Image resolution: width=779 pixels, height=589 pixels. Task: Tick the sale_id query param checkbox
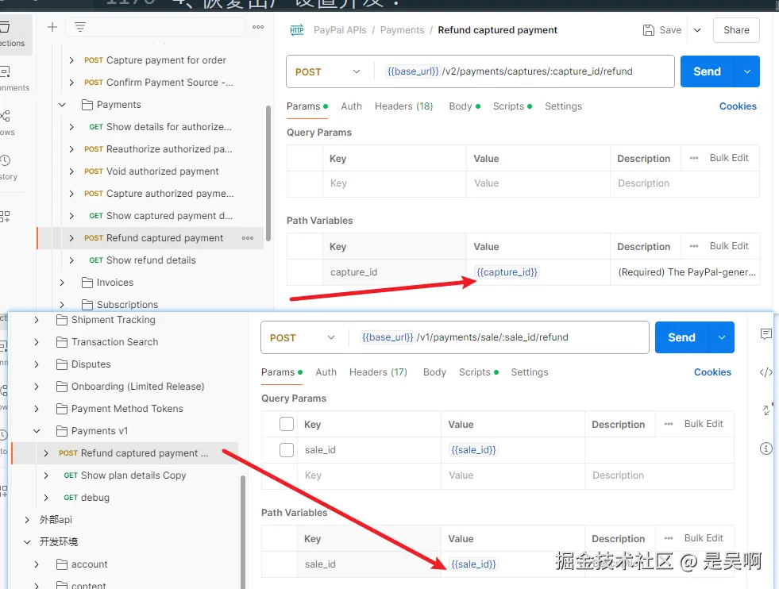coord(287,450)
